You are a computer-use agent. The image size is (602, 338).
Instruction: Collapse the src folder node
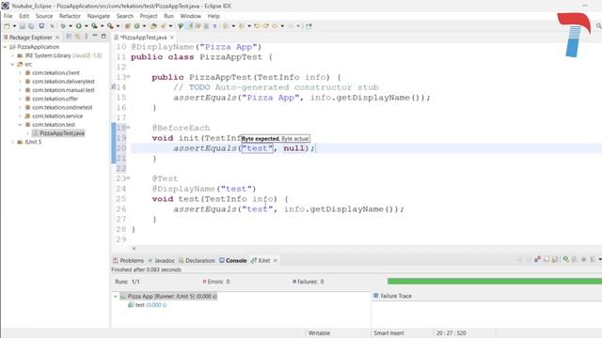tap(12, 65)
